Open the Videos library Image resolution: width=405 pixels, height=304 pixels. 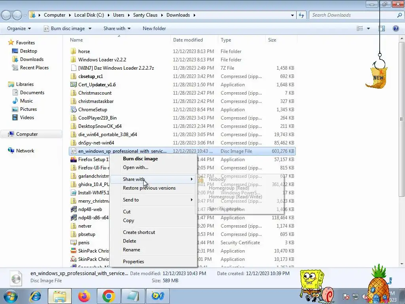[x=27, y=117]
